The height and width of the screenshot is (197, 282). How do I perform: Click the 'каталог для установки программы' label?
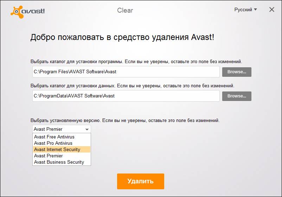coord(136,62)
